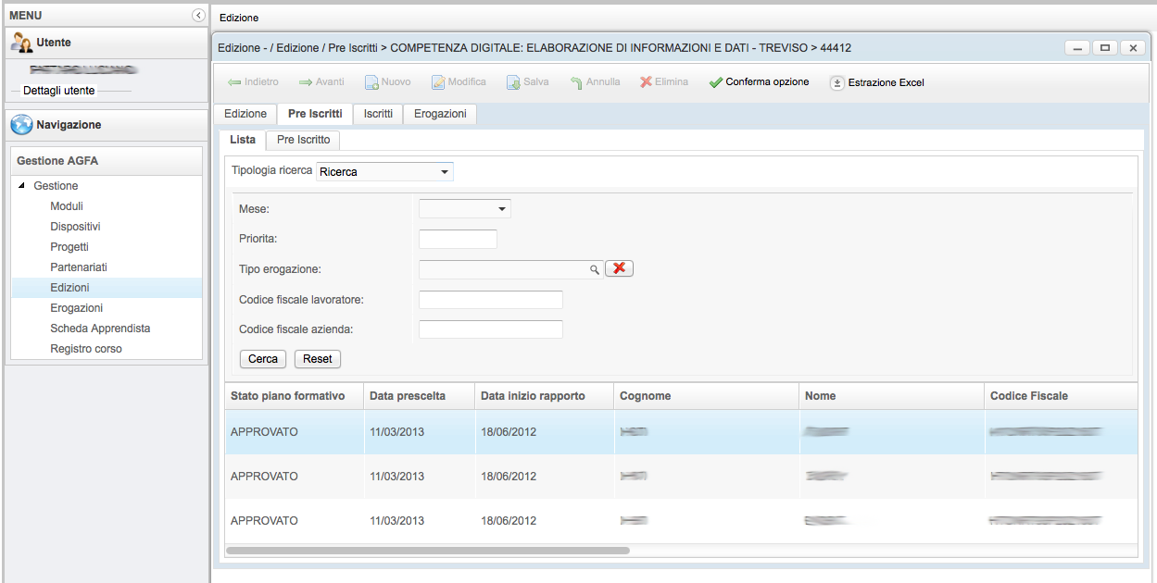Collapse the MENU sidebar with arrow icon

[197, 16]
